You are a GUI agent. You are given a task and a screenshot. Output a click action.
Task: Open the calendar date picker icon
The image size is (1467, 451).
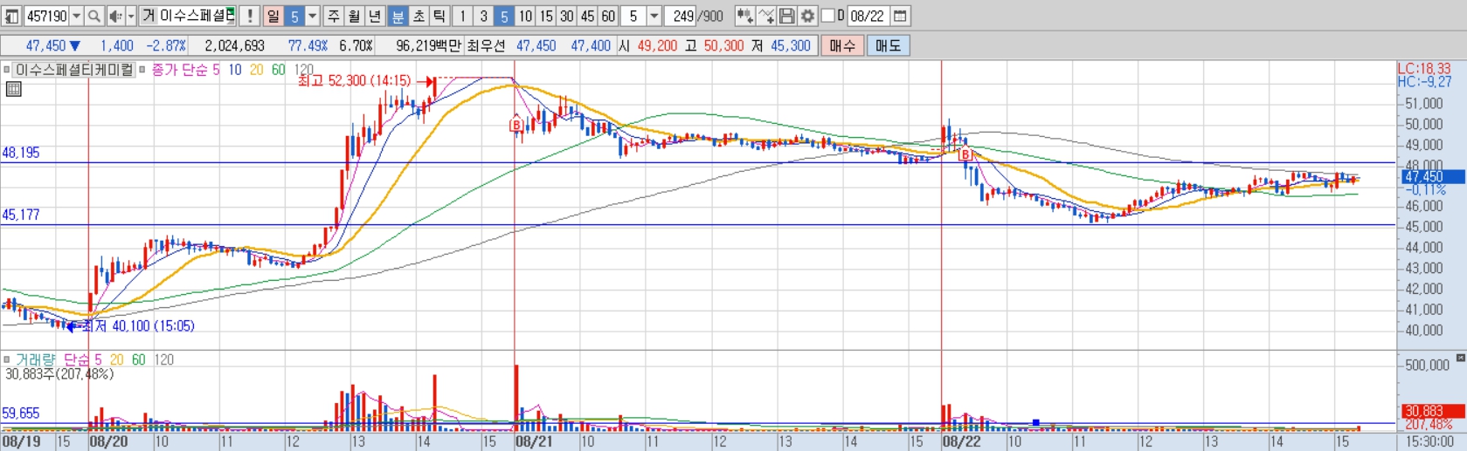point(900,16)
